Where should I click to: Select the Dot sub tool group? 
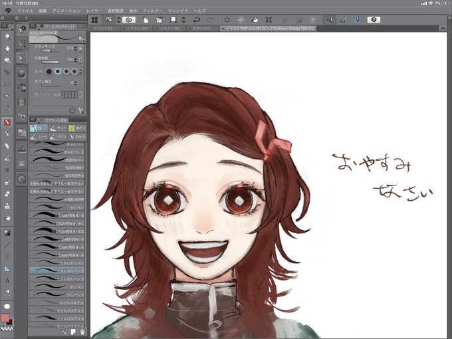click(76, 136)
